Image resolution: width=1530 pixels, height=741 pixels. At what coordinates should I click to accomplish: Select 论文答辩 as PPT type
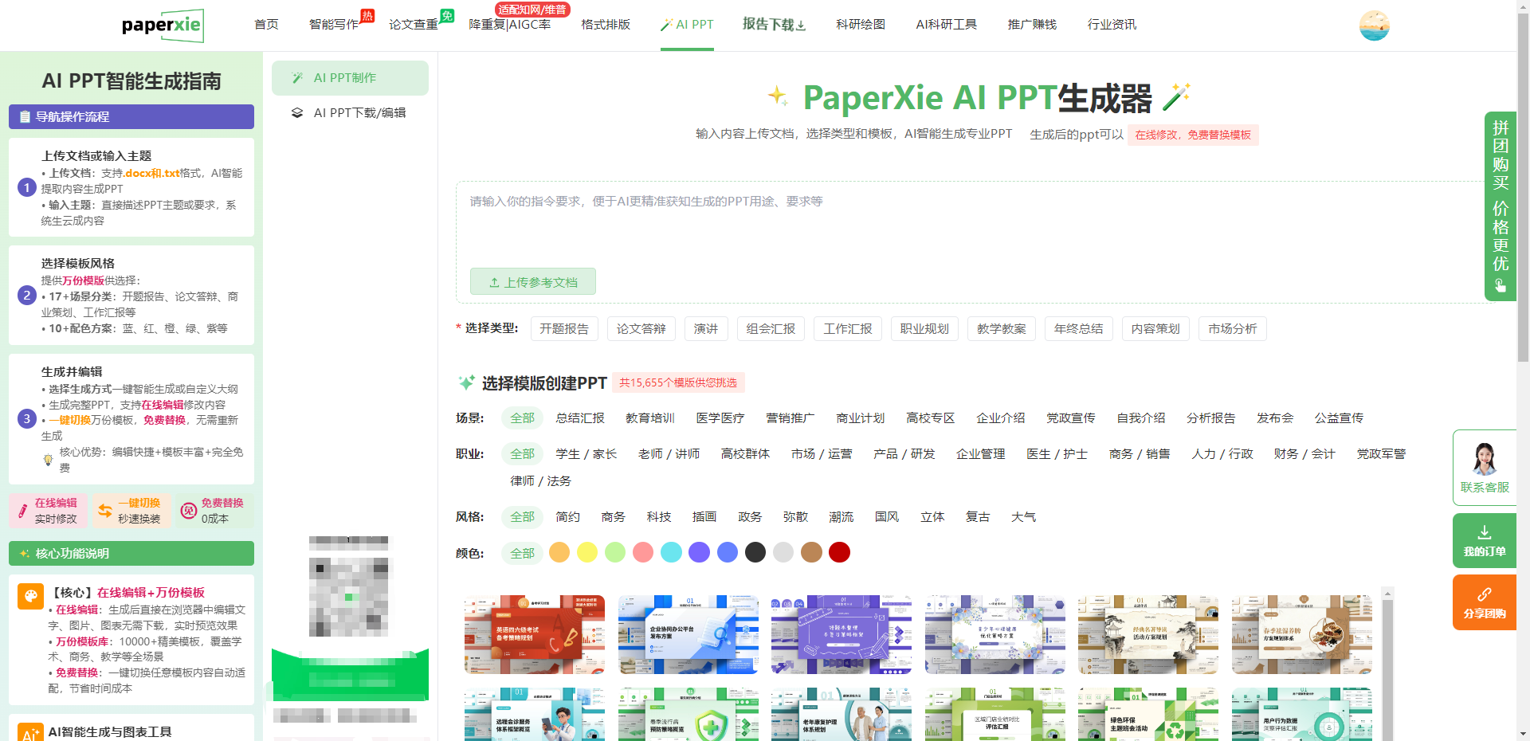641,329
